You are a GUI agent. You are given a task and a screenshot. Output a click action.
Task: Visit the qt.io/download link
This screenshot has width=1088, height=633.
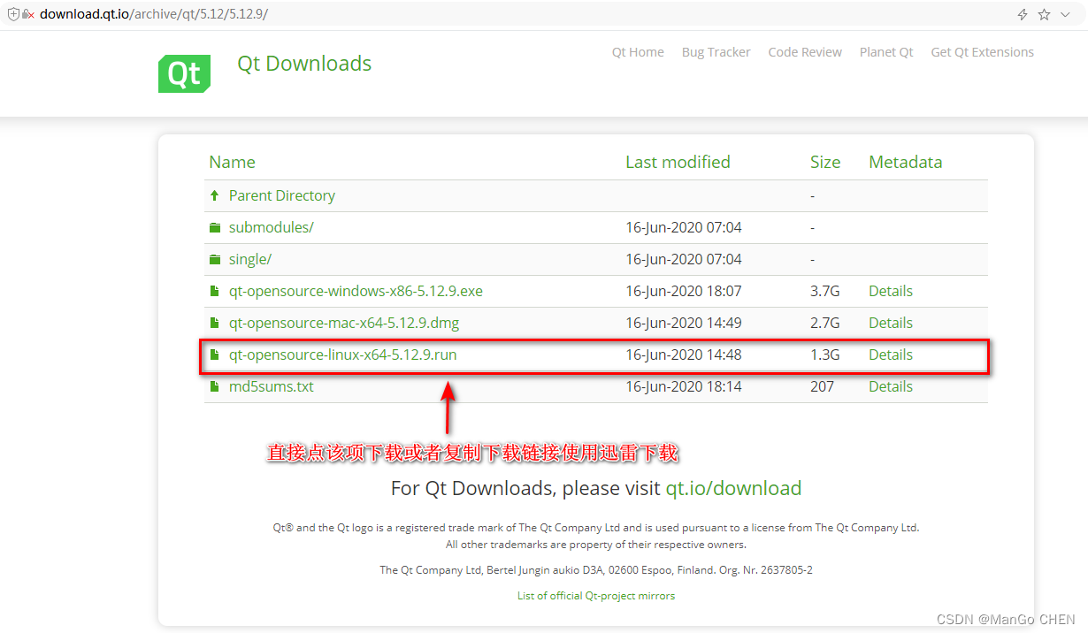point(733,488)
